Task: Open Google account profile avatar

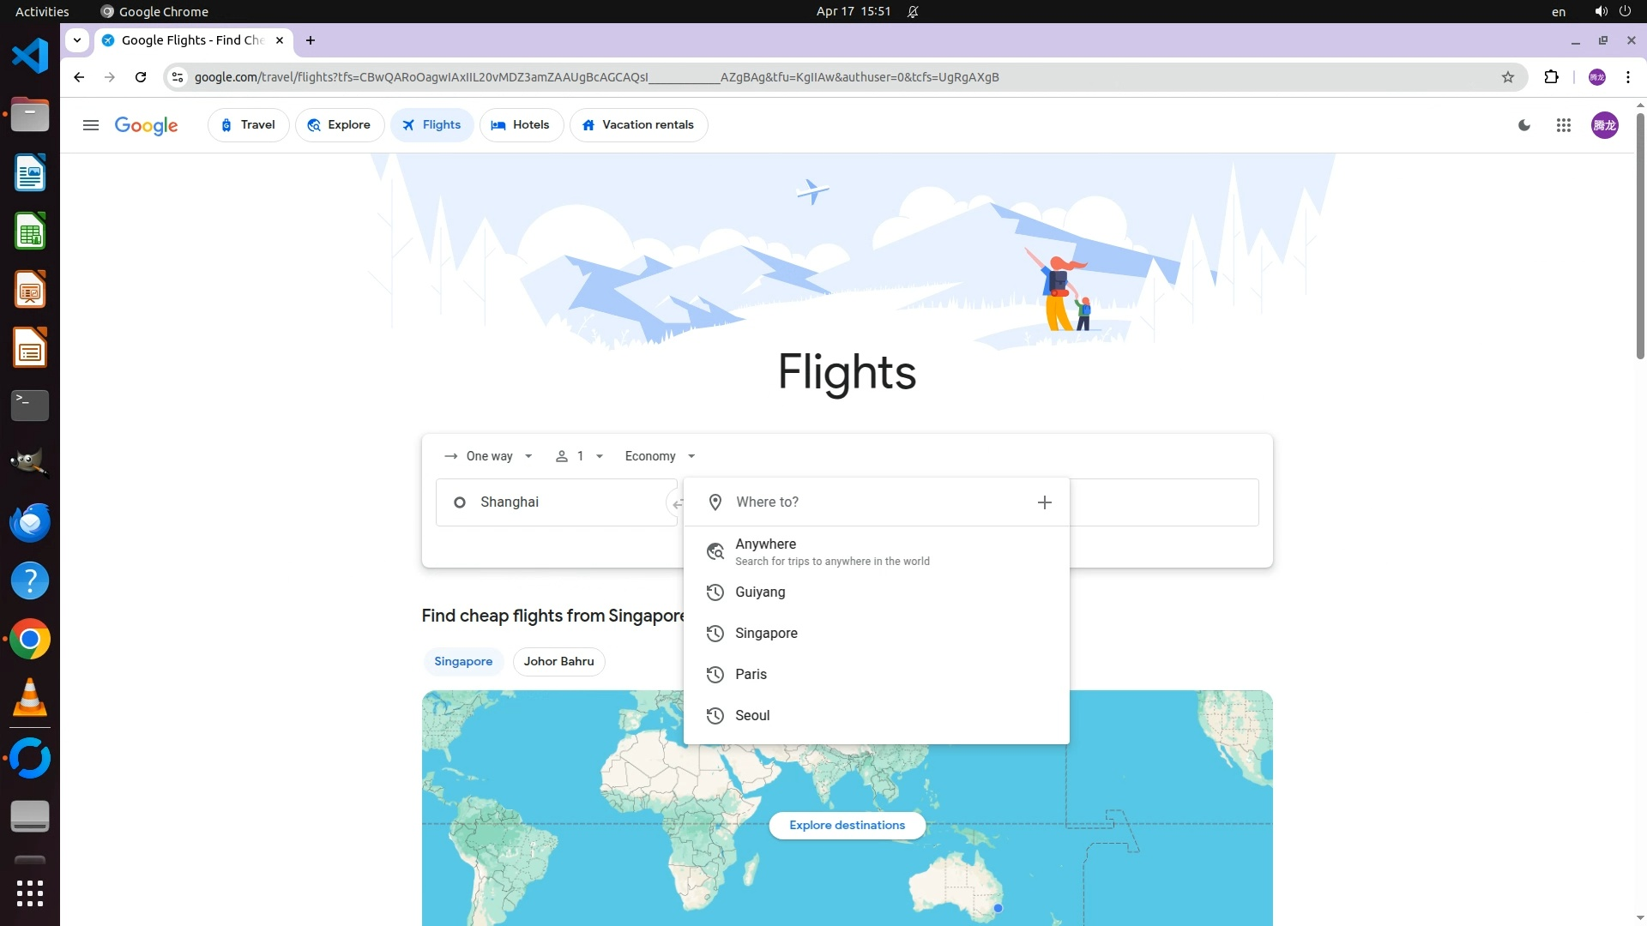Action: click(1604, 125)
